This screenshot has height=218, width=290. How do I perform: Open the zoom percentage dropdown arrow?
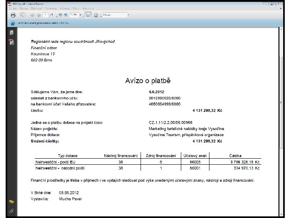(x=81, y=15)
